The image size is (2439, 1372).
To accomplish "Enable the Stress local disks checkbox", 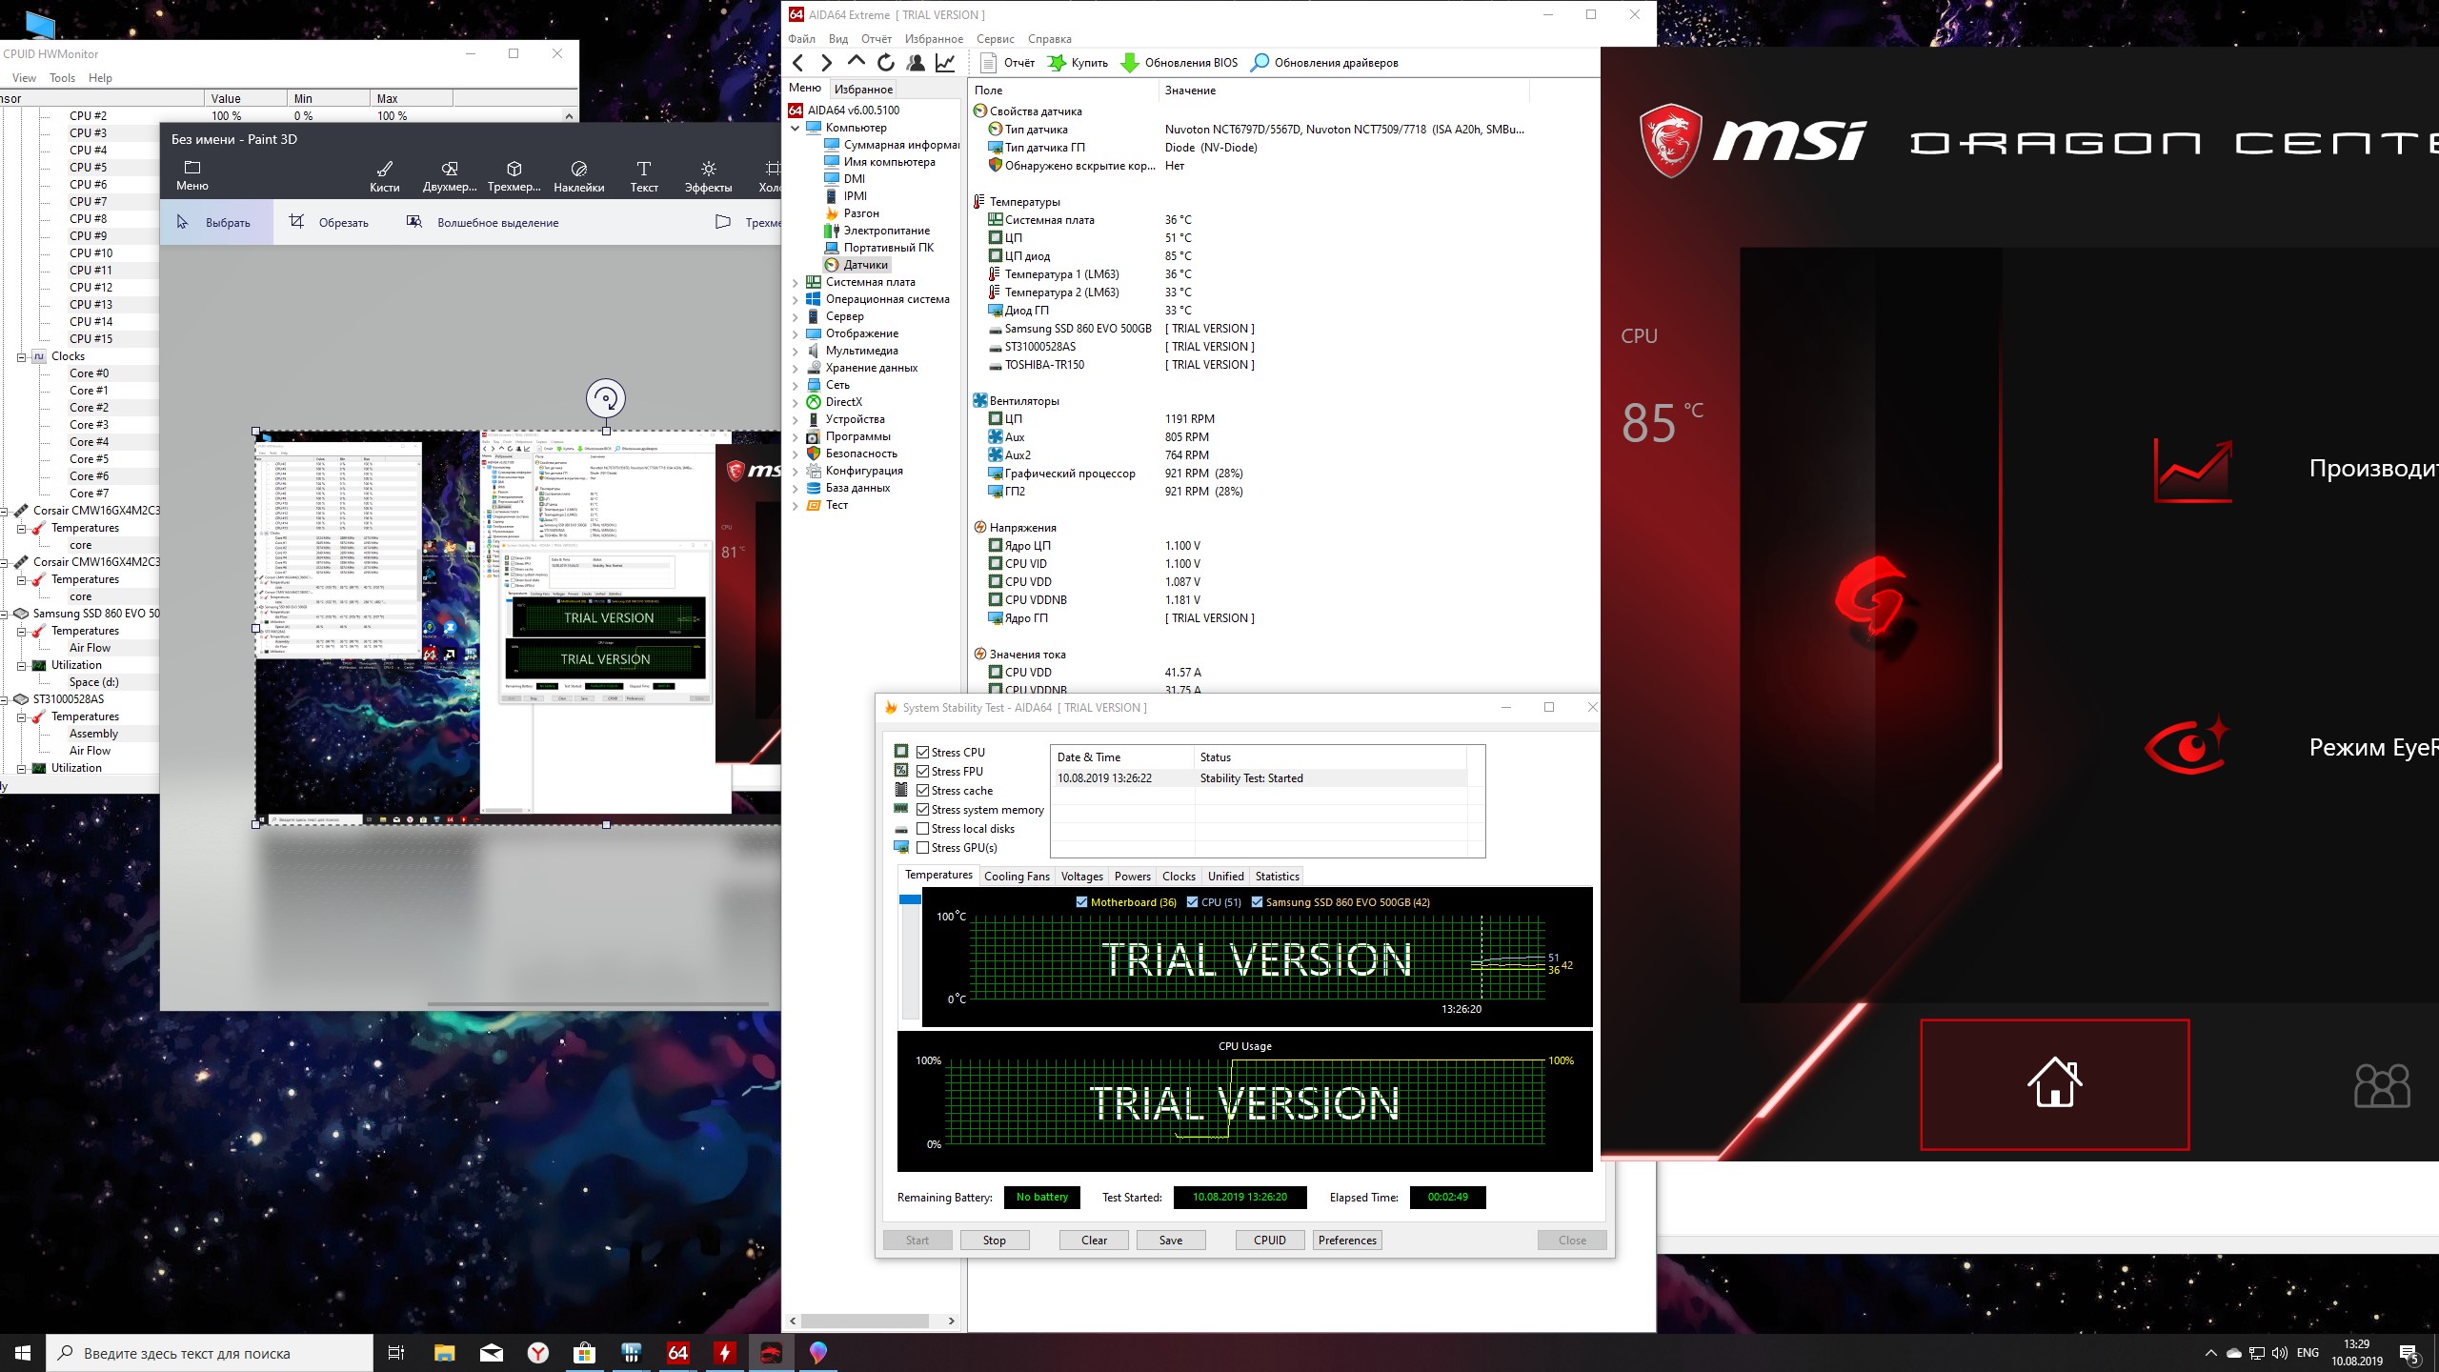I will [922, 829].
